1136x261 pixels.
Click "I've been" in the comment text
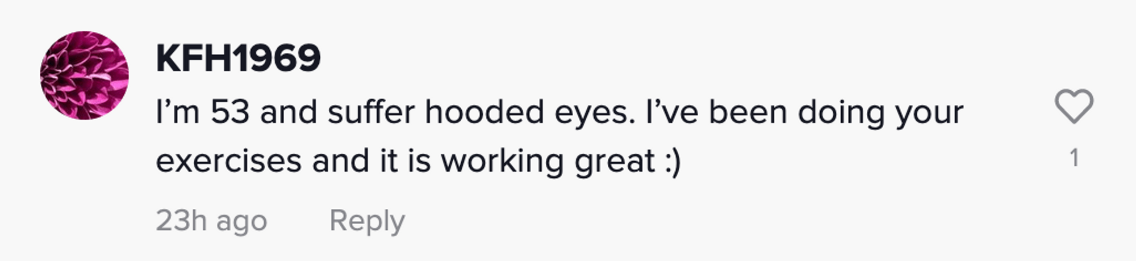point(716,112)
